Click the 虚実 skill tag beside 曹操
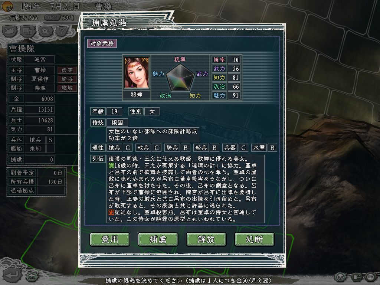The height and width of the screenshot is (285, 380). (67, 70)
